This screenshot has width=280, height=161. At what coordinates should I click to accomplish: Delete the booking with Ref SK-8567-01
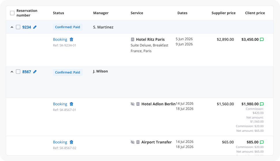click(71, 104)
